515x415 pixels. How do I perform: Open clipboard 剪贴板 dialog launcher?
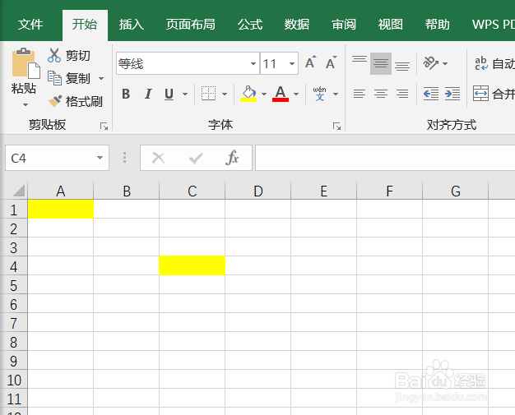(104, 127)
